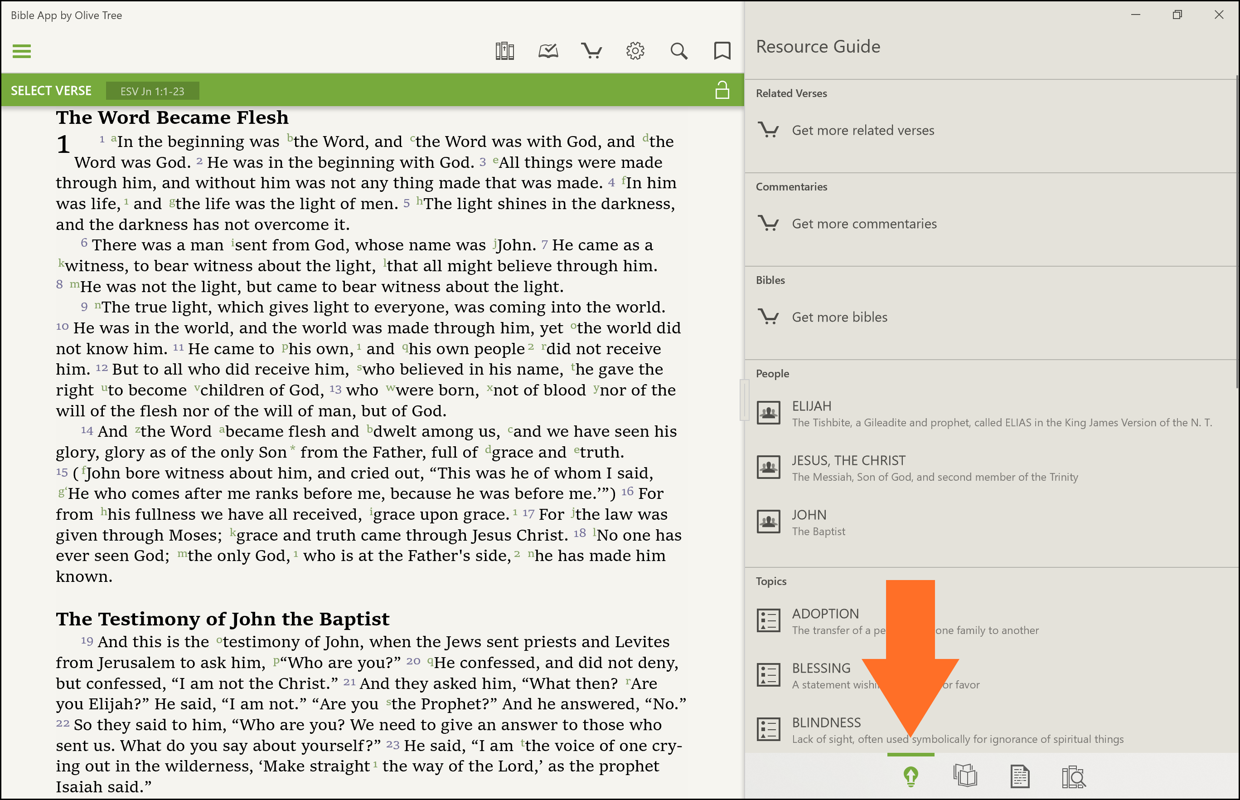
Task: Click the People section header
Action: (x=772, y=374)
